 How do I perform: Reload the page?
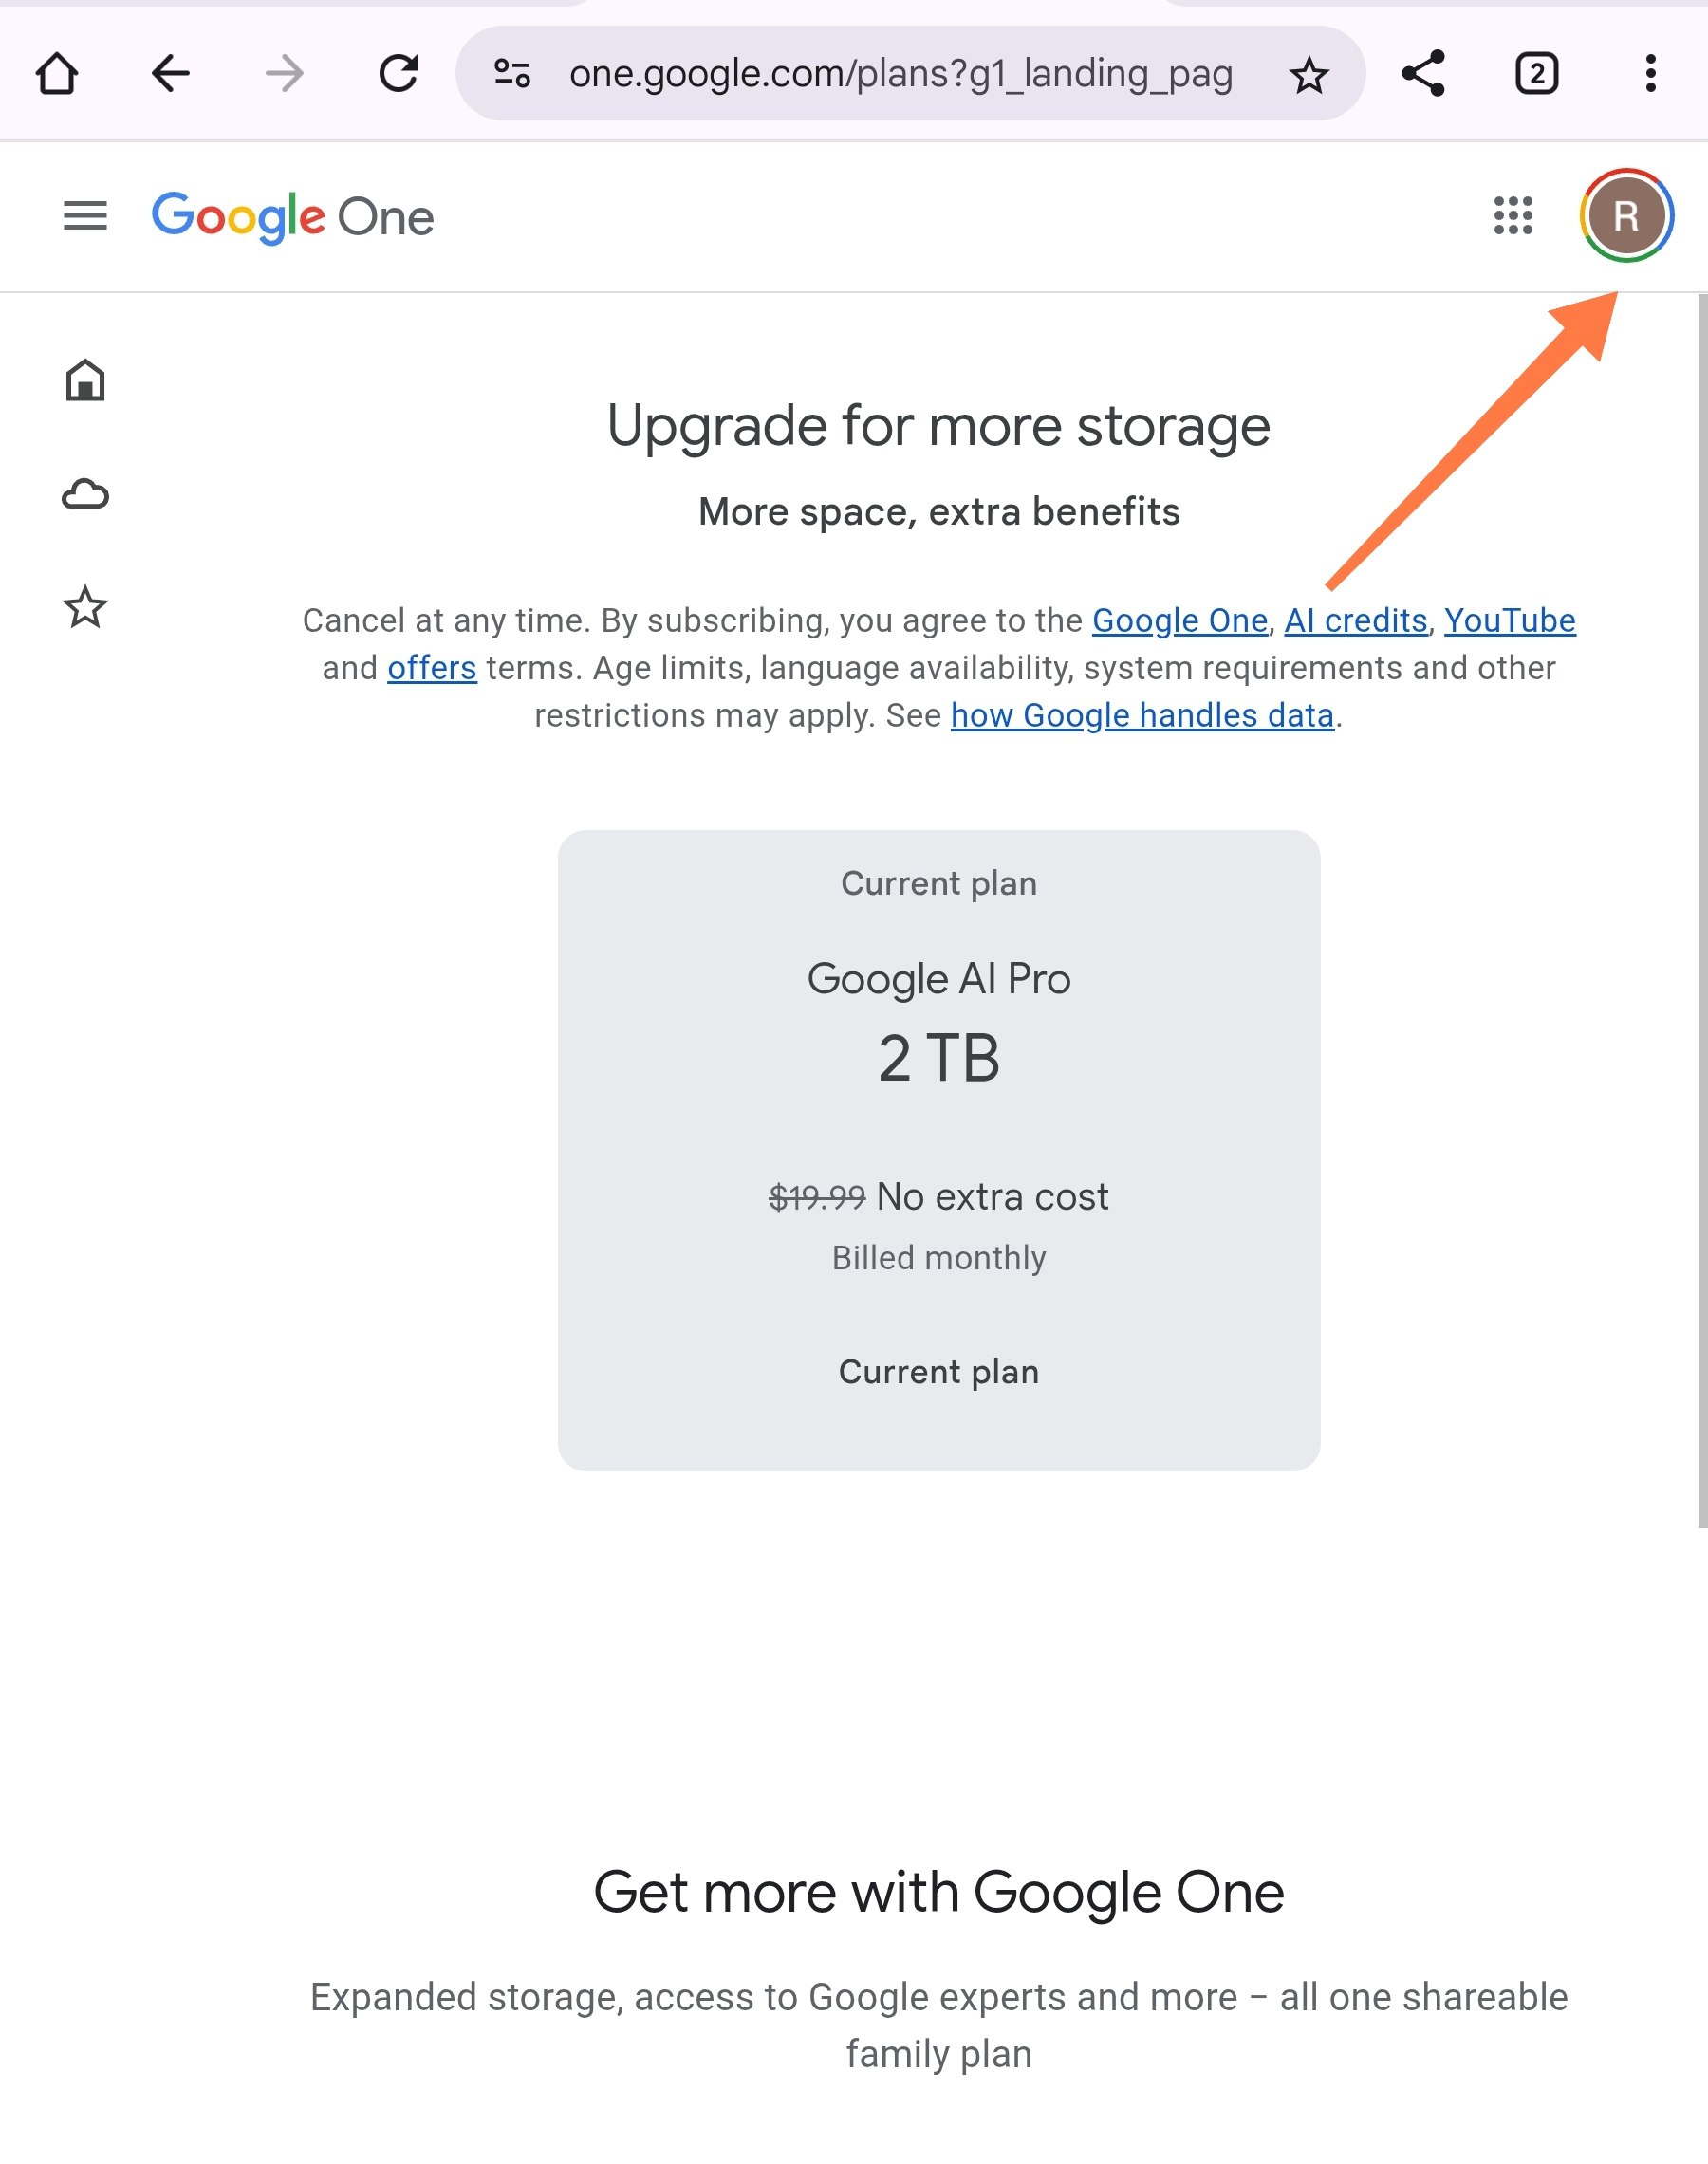(x=399, y=73)
